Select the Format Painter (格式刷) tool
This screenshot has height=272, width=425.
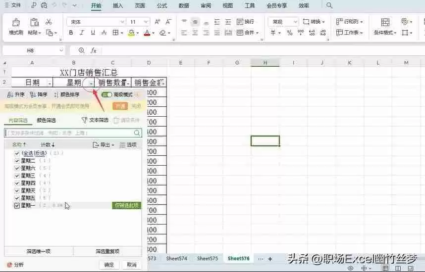click(x=16, y=26)
